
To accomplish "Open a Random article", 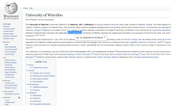I will coord(8,34).
